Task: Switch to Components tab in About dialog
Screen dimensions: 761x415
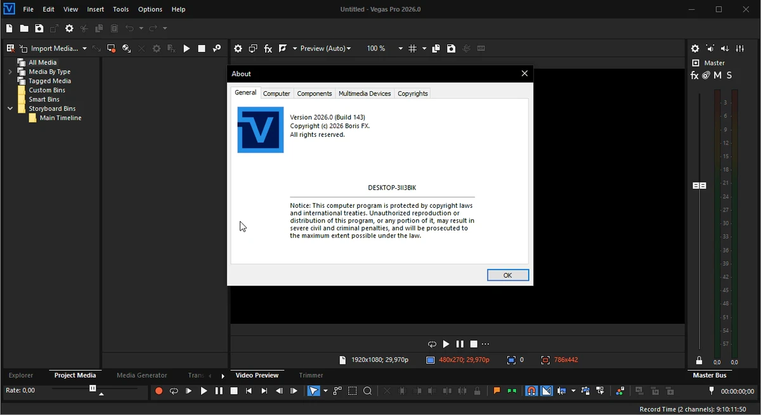Action: click(x=315, y=93)
